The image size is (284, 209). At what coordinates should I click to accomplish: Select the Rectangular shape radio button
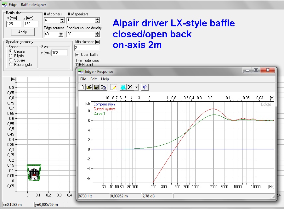10,64
